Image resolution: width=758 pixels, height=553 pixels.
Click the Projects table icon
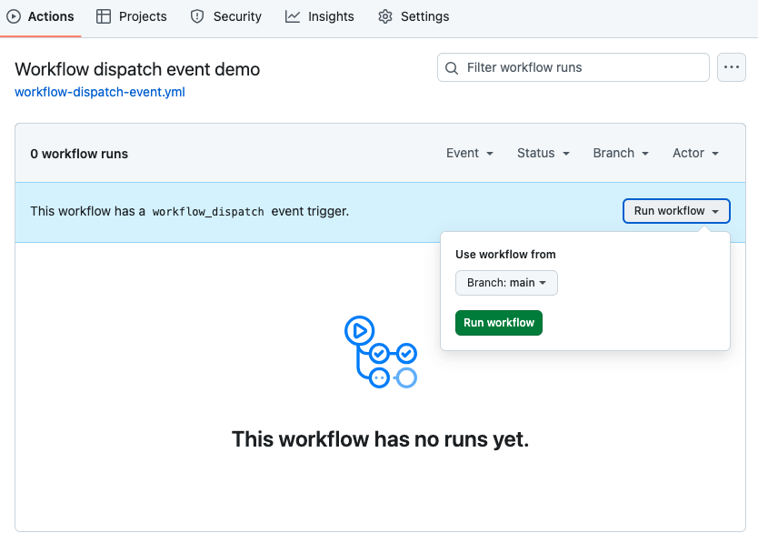point(104,16)
